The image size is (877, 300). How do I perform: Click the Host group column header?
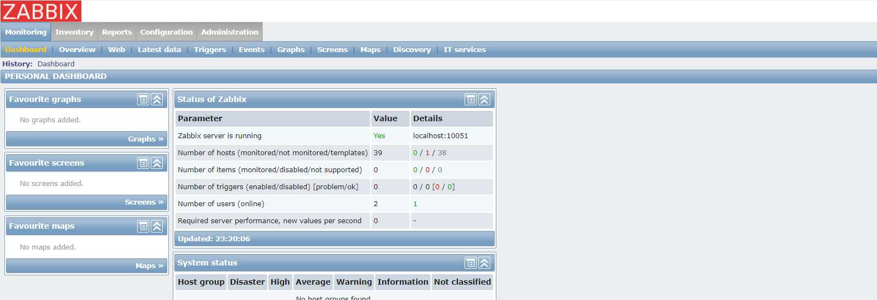click(201, 282)
